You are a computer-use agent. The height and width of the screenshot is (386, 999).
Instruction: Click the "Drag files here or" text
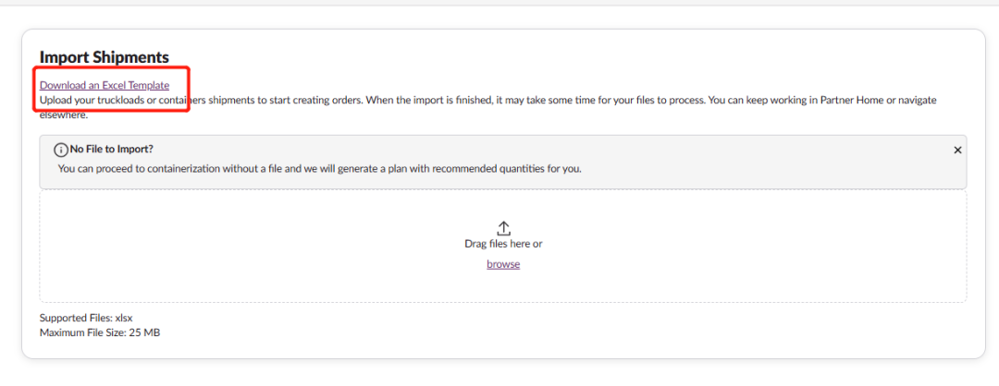click(x=503, y=244)
